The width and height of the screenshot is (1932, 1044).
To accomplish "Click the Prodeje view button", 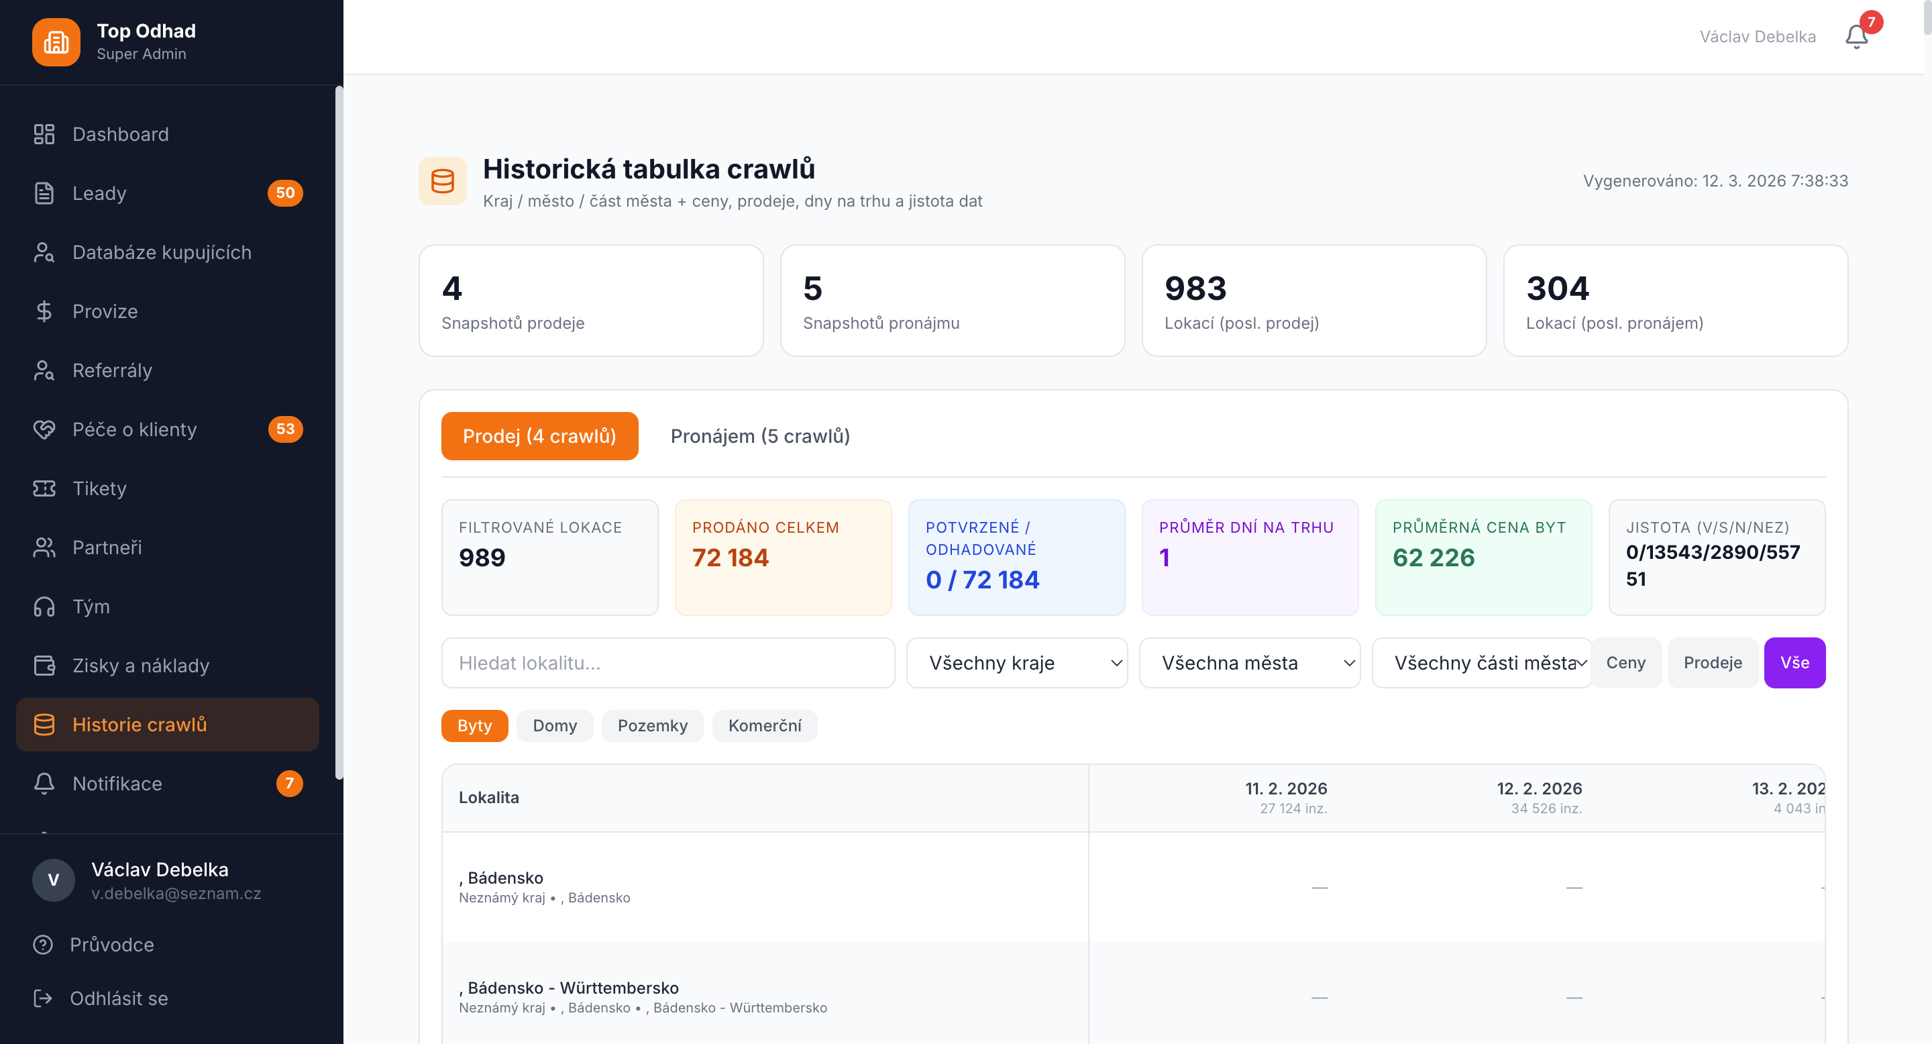I will 1712,663.
